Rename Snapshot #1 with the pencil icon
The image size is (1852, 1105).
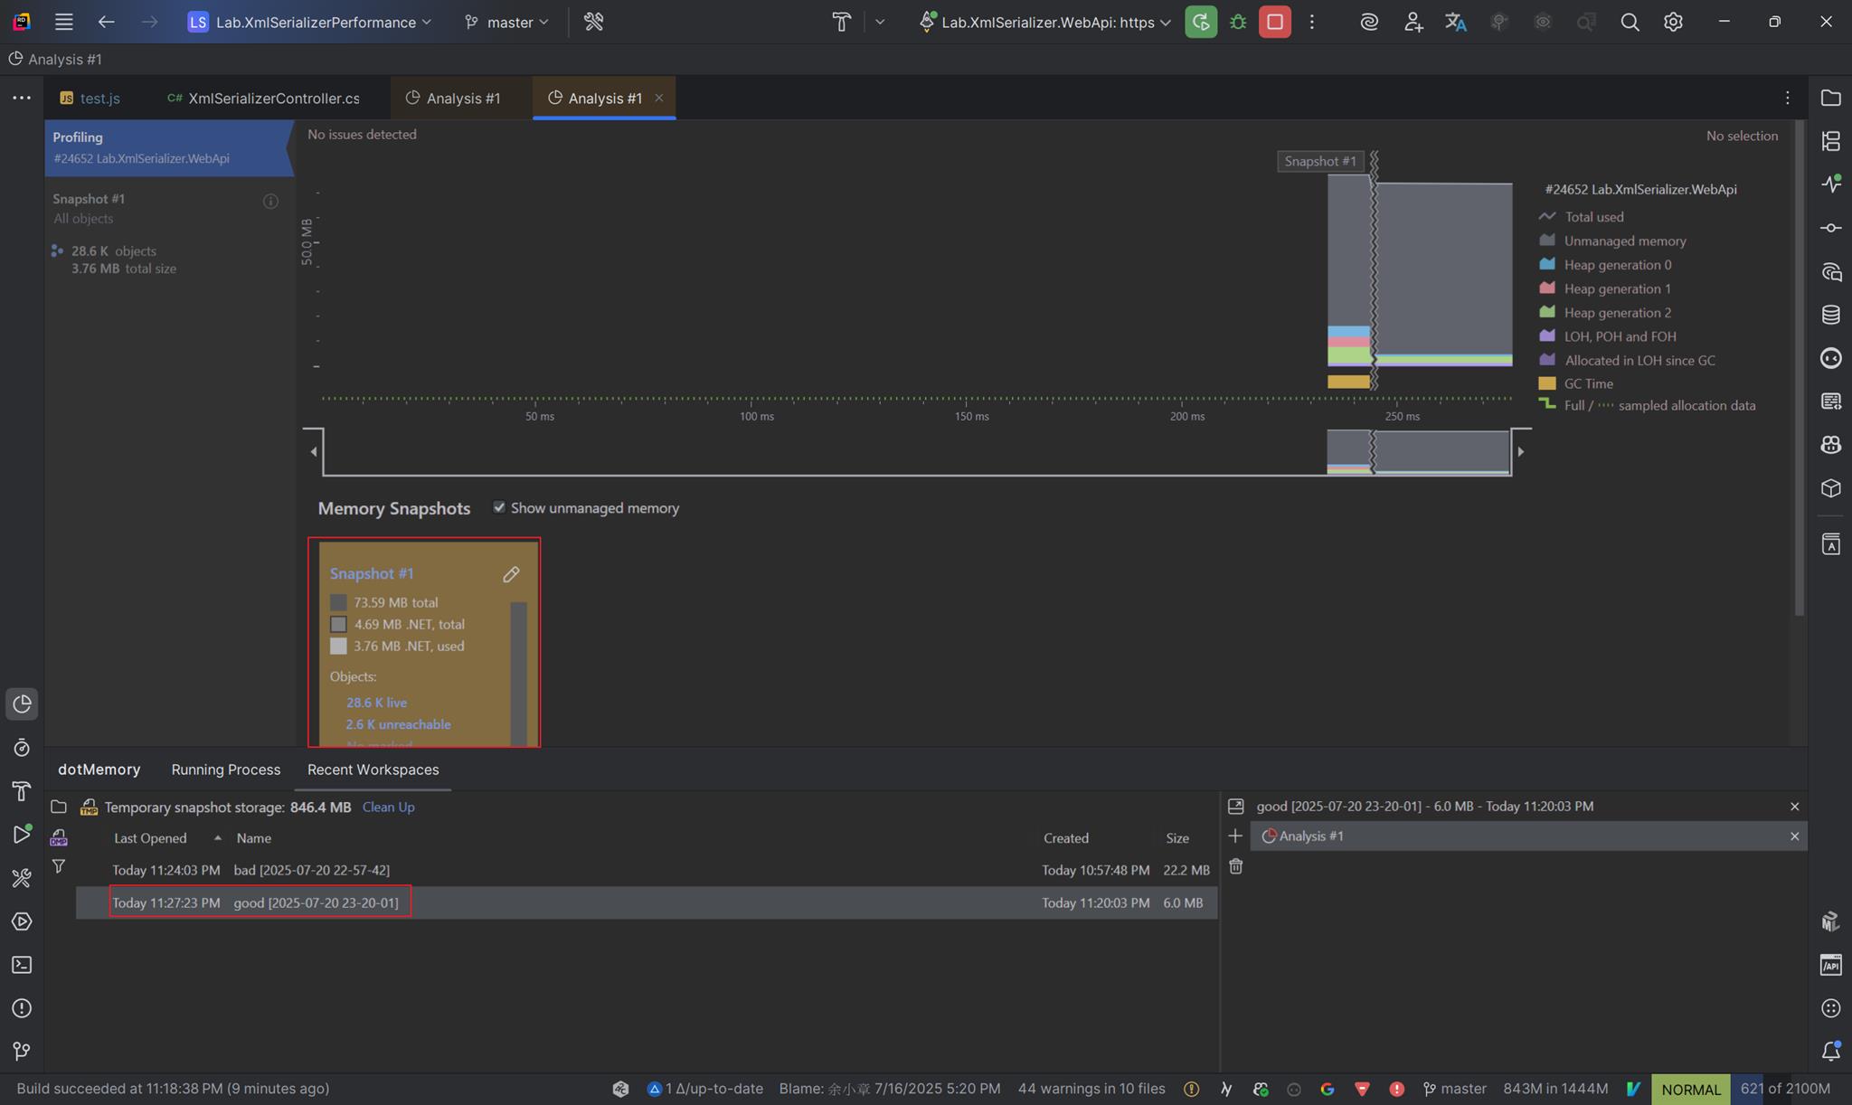coord(511,574)
